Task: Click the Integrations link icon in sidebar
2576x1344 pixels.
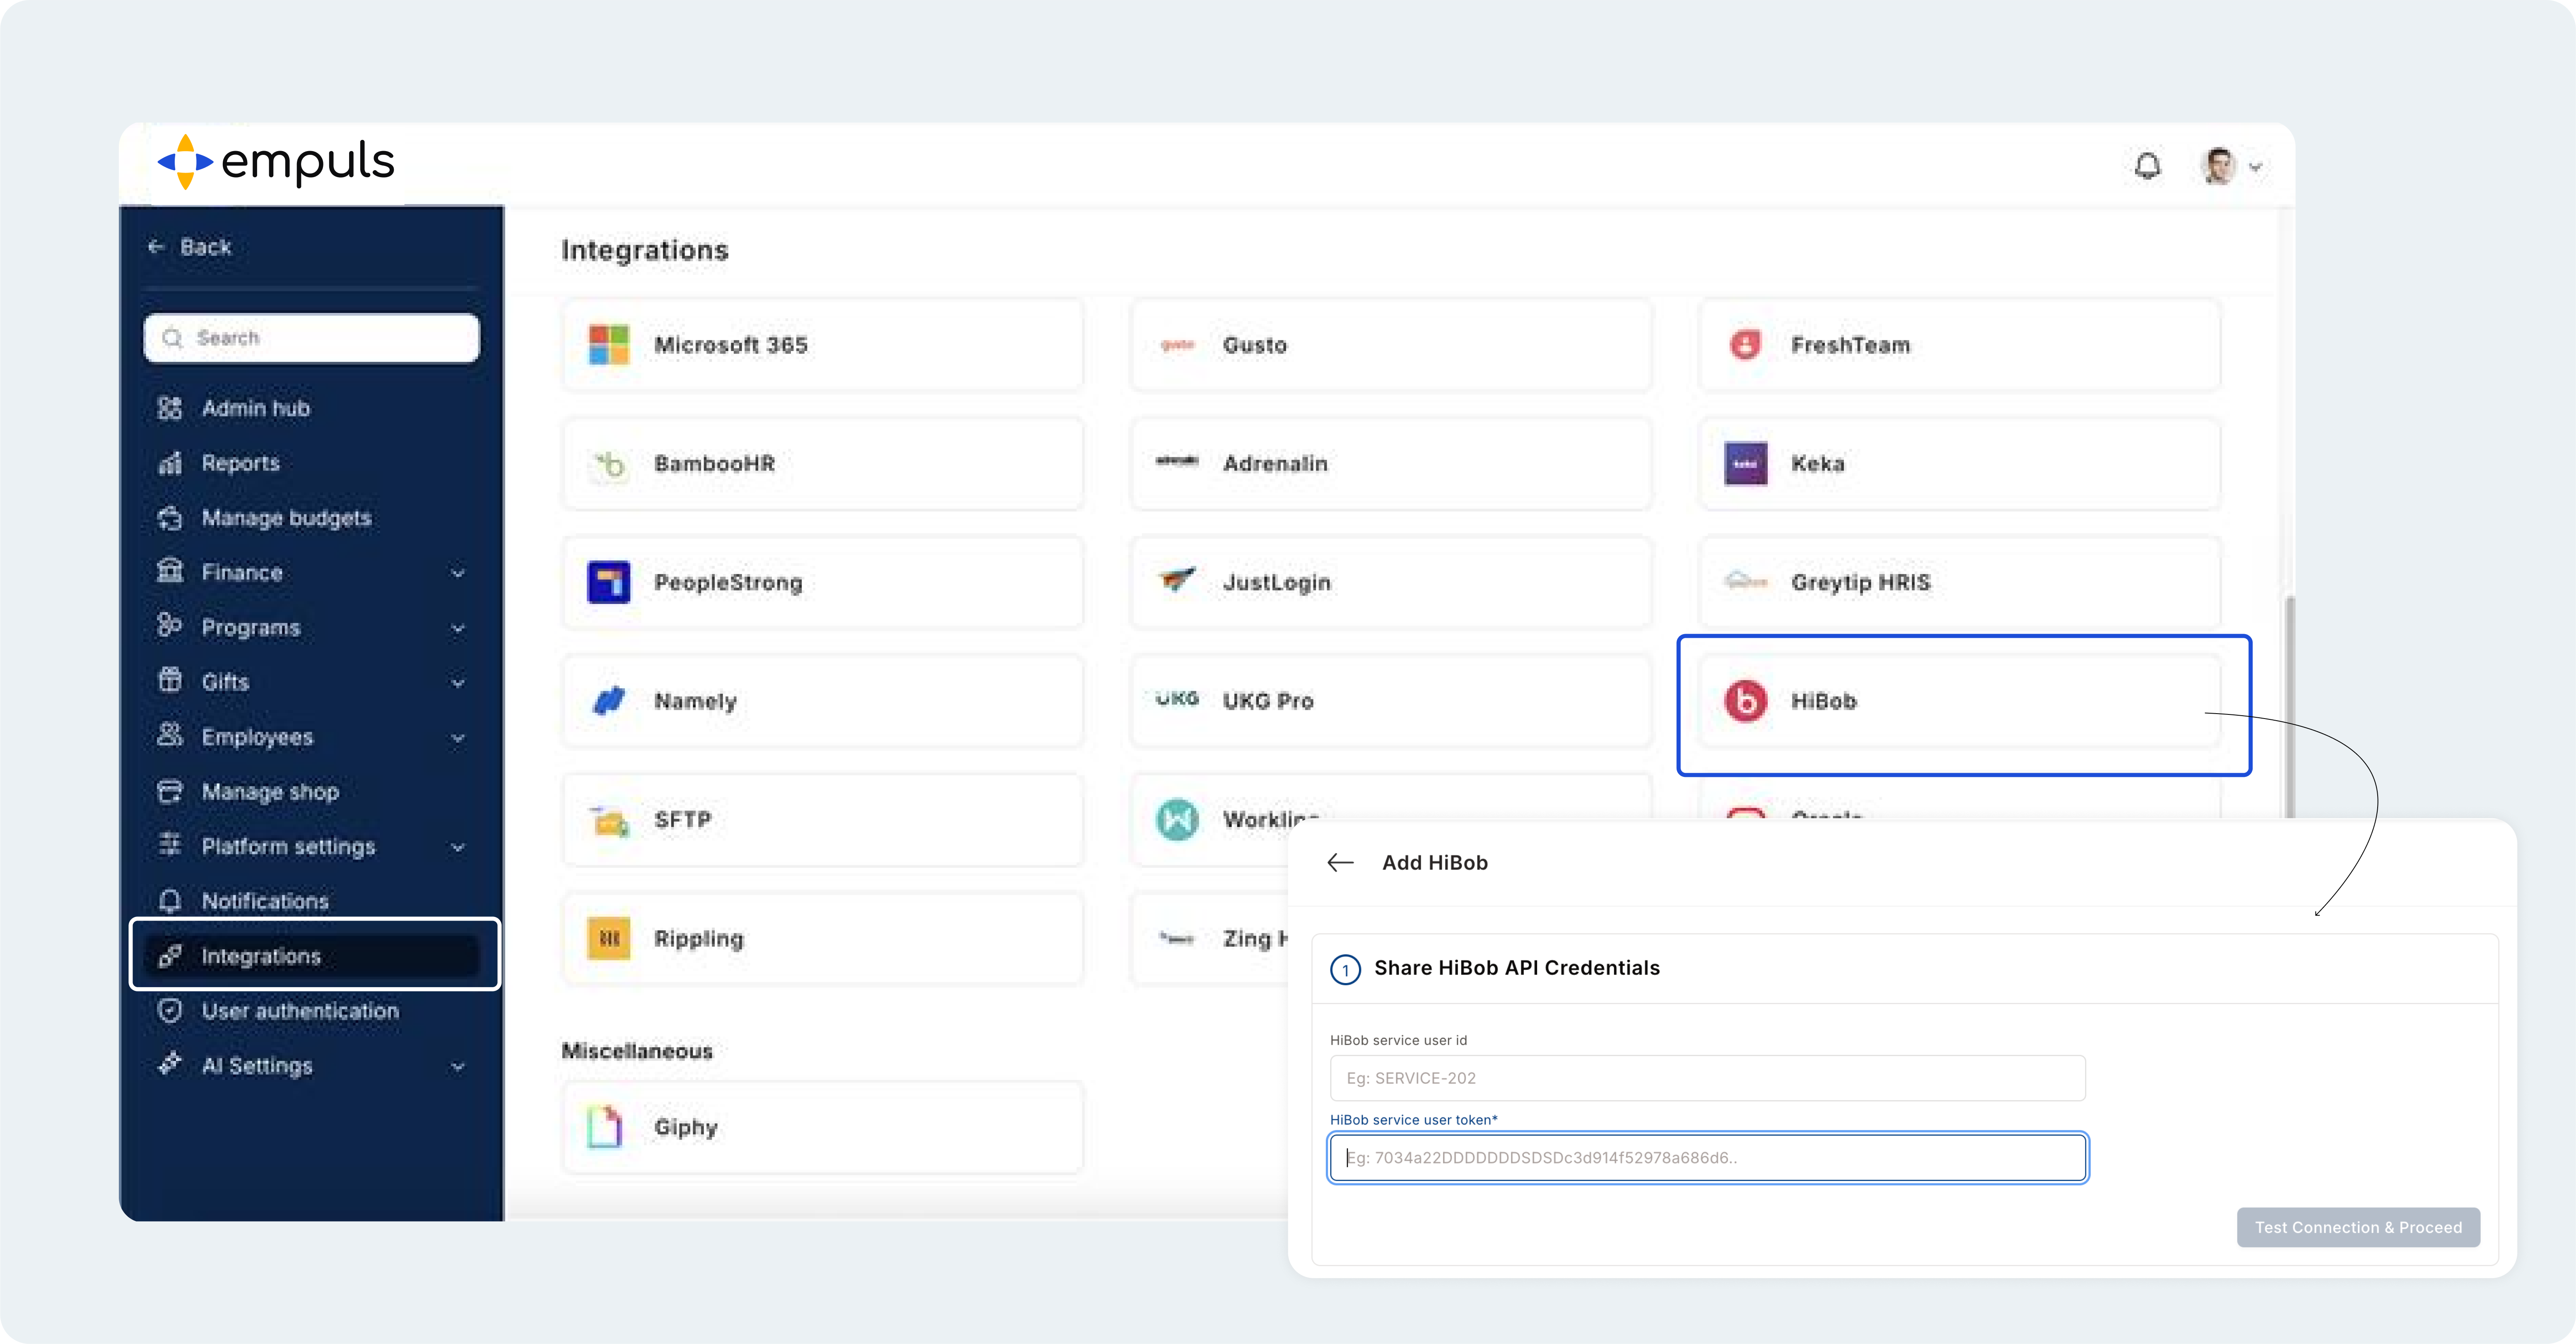Action: 170,956
